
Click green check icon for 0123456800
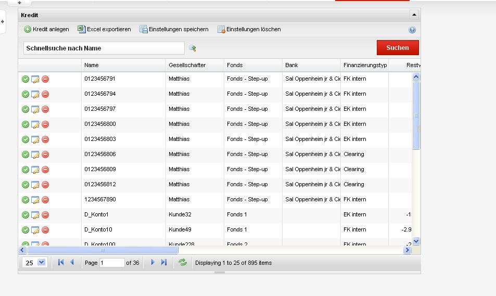[x=26, y=124]
